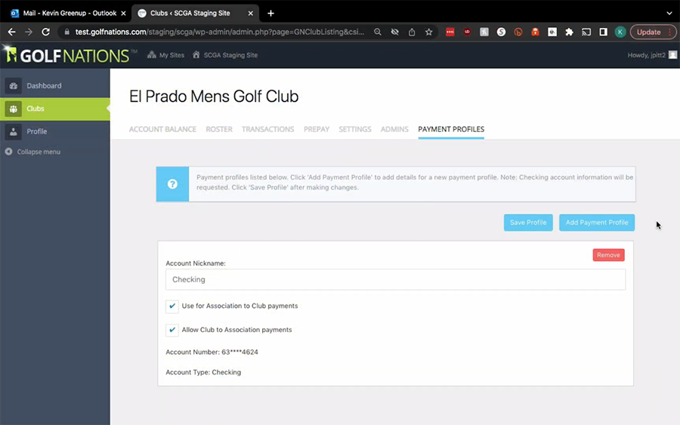Image resolution: width=680 pixels, height=425 pixels.
Task: Click the uBlock extension icon
Action: (x=467, y=32)
